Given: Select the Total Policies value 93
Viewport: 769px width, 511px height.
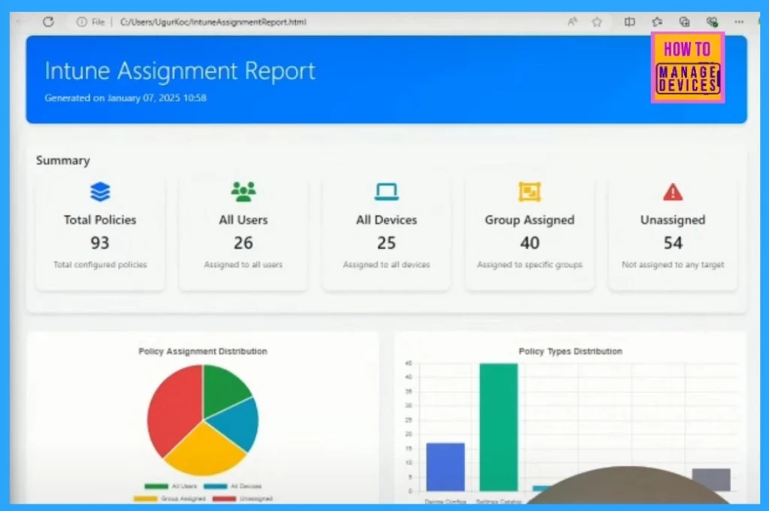Looking at the screenshot, I should click(x=100, y=242).
